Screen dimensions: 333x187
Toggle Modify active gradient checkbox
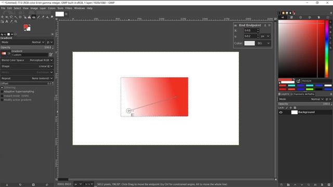coord(2,100)
